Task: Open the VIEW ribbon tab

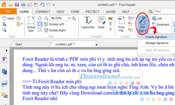Action: click(60, 12)
